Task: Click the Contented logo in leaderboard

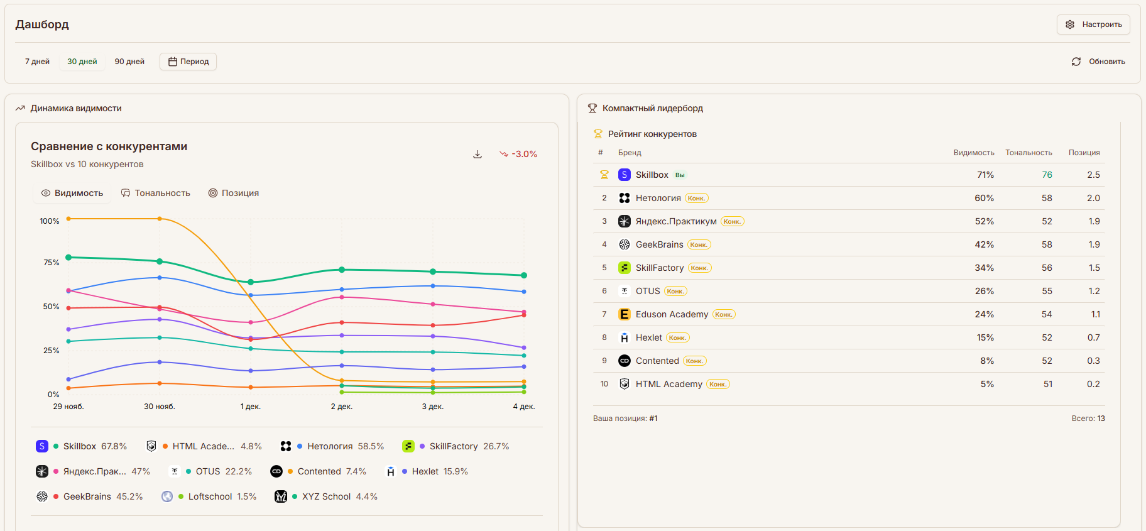Action: pyautogui.click(x=624, y=361)
